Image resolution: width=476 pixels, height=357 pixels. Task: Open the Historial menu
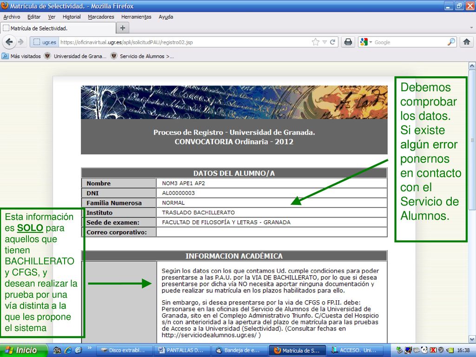pyautogui.click(x=72, y=17)
